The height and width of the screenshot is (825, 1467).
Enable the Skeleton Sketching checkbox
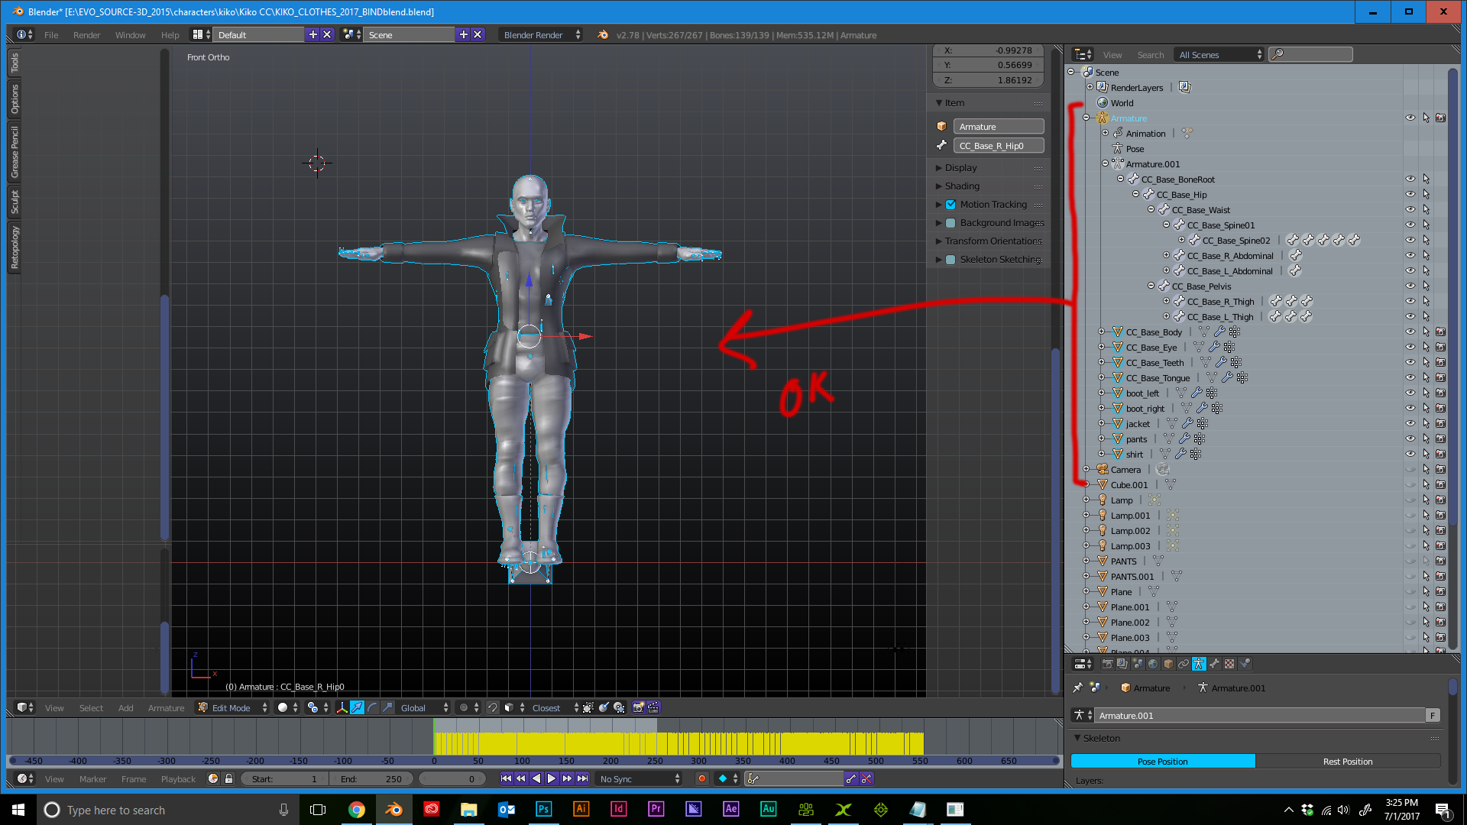click(x=950, y=259)
